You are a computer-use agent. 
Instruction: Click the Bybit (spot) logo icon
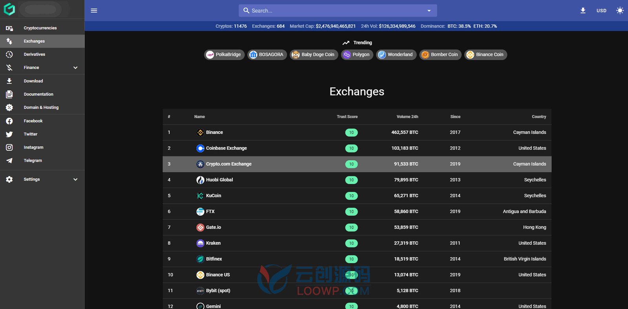coord(200,291)
